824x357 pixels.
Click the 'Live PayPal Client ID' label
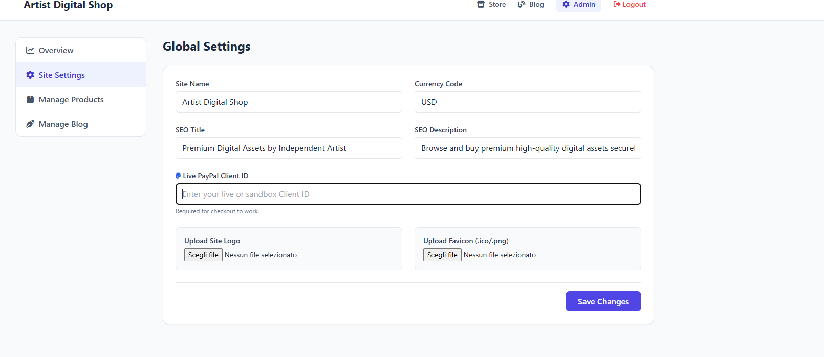point(215,176)
